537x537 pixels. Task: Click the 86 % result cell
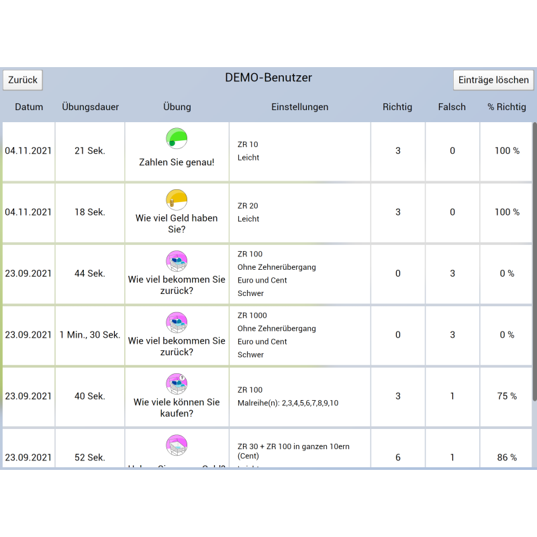click(x=507, y=457)
